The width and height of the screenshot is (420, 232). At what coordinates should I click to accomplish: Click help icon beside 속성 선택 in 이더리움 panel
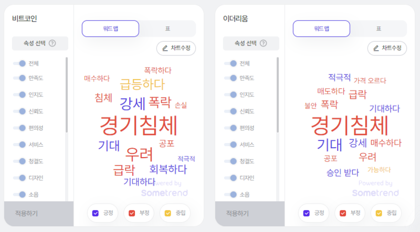[x=264, y=43]
